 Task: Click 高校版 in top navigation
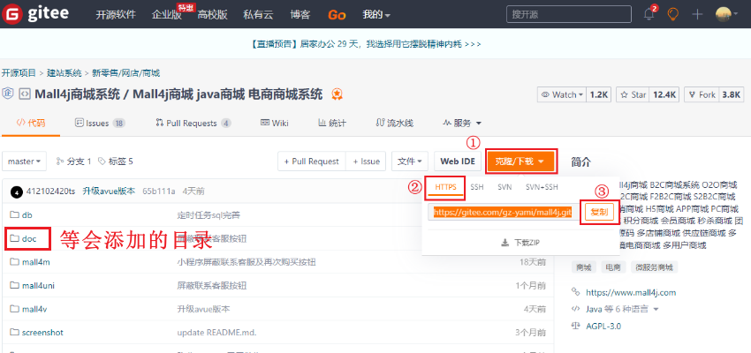[212, 15]
